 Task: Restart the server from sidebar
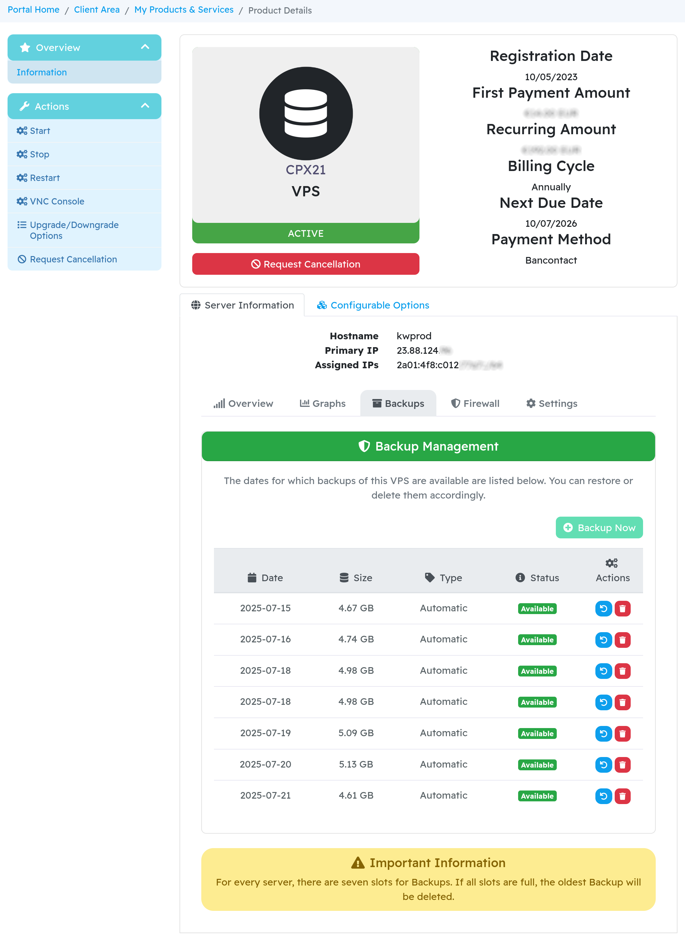[x=84, y=178]
